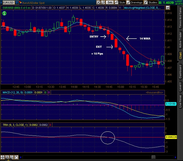Click the 5m timeframe button
Viewport: 183px width, 161px height.
[x=110, y=2]
